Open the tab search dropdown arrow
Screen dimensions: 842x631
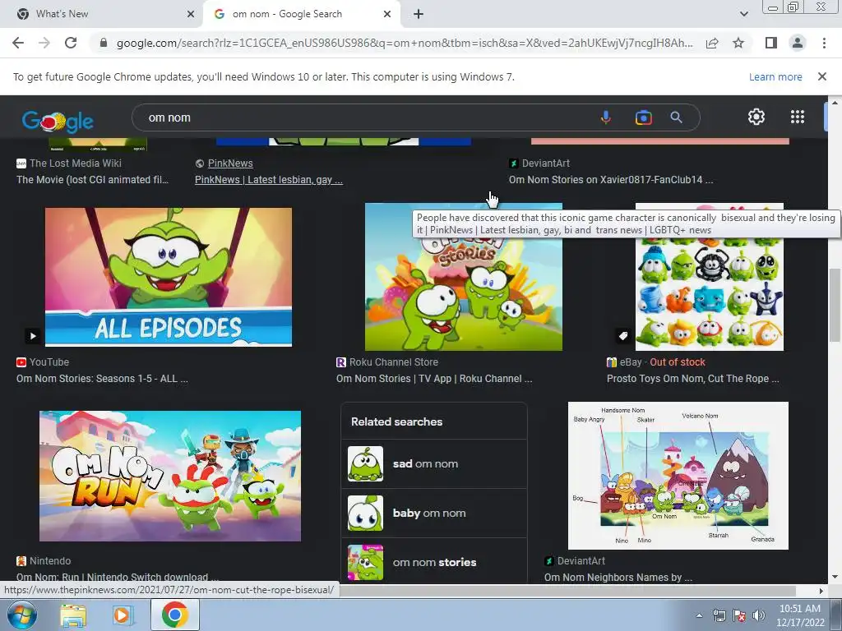pyautogui.click(x=743, y=14)
